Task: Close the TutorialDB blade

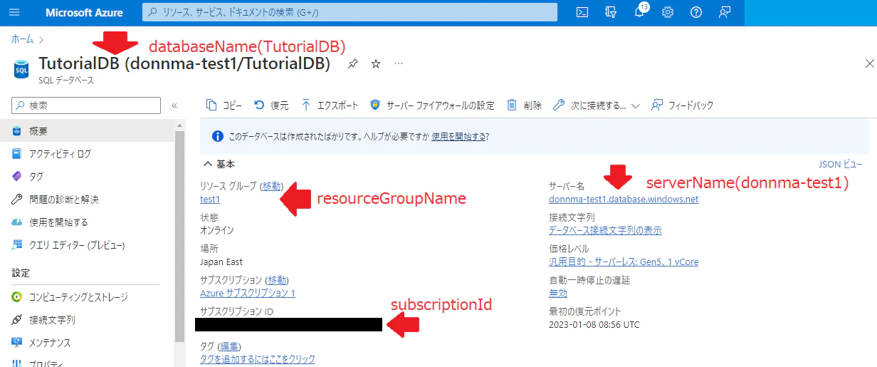Action: tap(868, 63)
